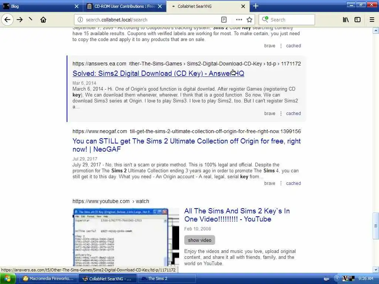Open the Windows Start button

(x=8, y=279)
